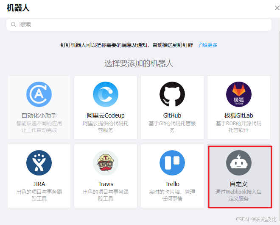Click the 自定义 title label

click(238, 184)
